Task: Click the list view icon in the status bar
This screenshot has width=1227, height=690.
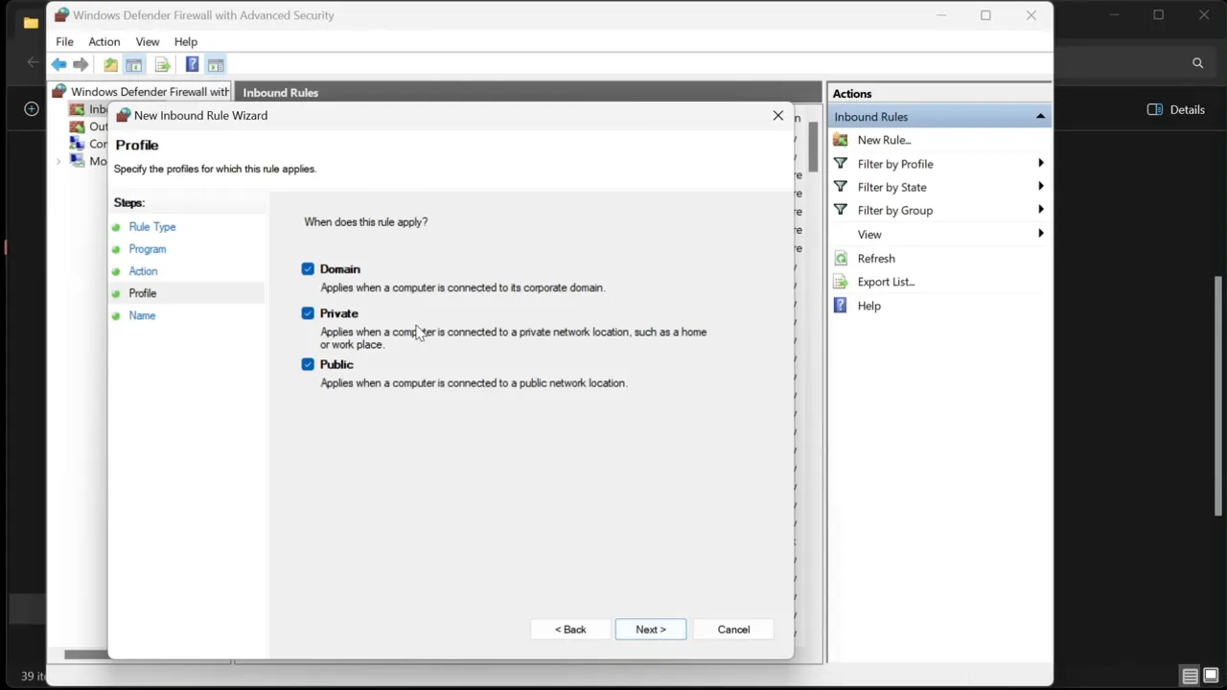Action: click(1190, 676)
